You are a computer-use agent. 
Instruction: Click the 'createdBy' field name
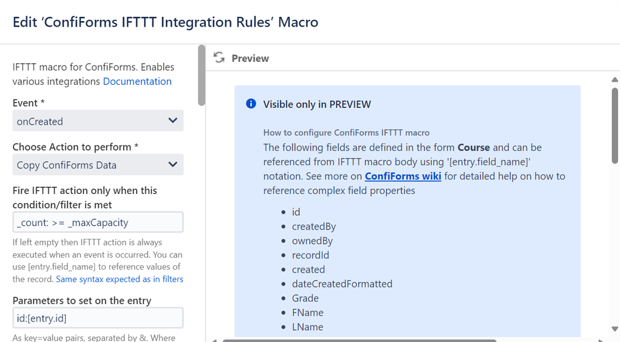(x=314, y=227)
